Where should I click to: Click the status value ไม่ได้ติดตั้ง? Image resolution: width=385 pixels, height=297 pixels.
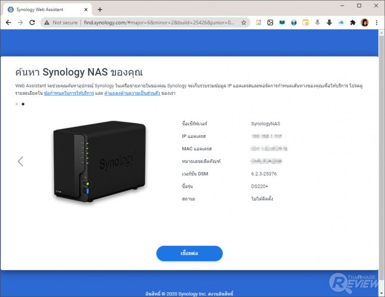pyautogui.click(x=262, y=199)
